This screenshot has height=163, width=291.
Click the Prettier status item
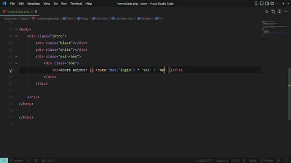click(x=266, y=161)
